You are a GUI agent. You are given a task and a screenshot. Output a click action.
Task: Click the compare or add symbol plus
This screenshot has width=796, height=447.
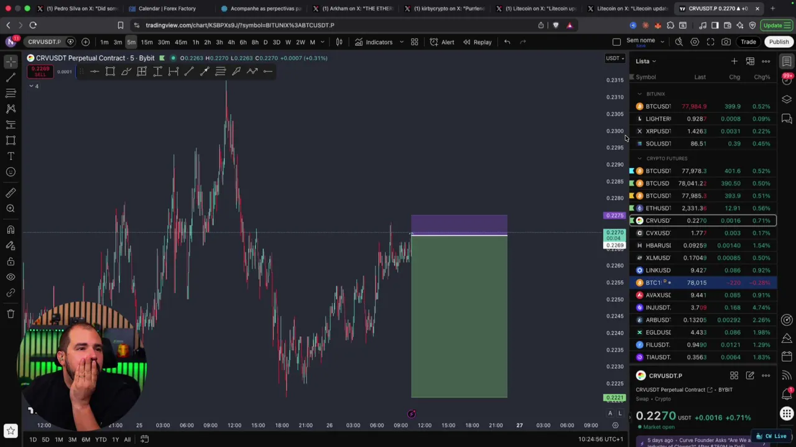coord(85,42)
